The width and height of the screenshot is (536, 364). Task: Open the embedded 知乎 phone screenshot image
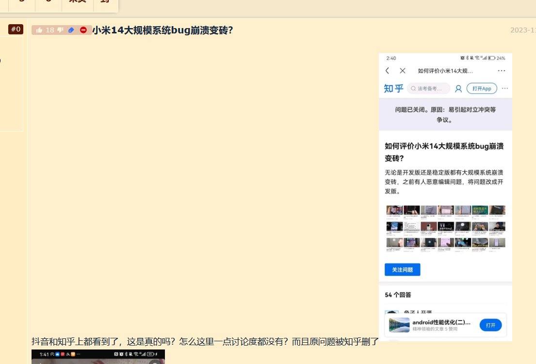[445, 197]
